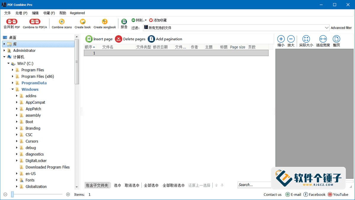Zoom in with the 放大 icon
This screenshot has width=355, height=200.
291,39
